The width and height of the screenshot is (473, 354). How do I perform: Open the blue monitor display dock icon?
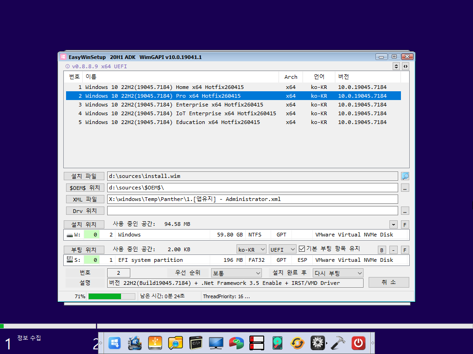(x=216, y=343)
